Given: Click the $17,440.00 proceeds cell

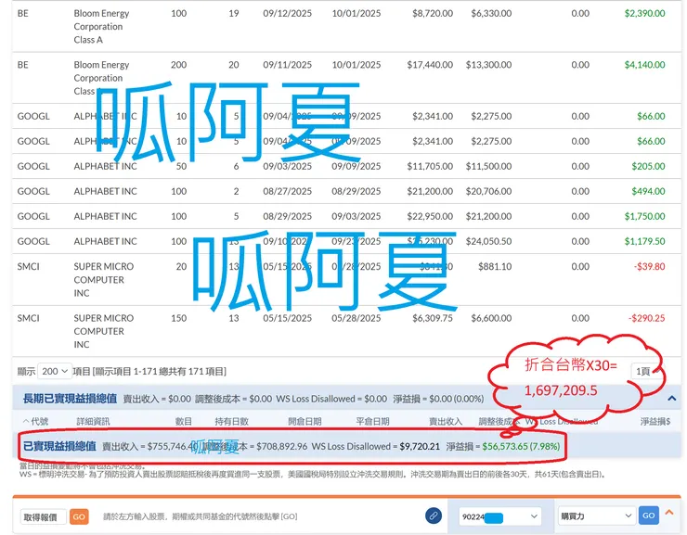Looking at the screenshot, I should click(x=430, y=65).
